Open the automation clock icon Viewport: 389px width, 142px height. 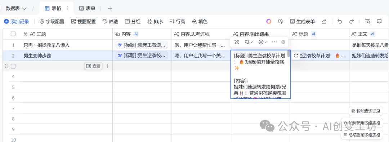coord(280,21)
